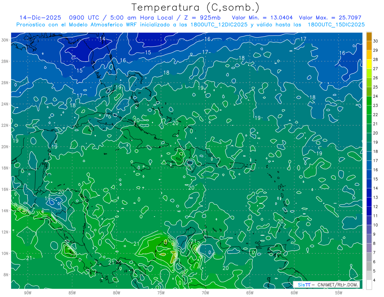Screen dimensions: 384x297
Task: Pick the dark blue swatch between 12 and 13
Action: point(369,202)
